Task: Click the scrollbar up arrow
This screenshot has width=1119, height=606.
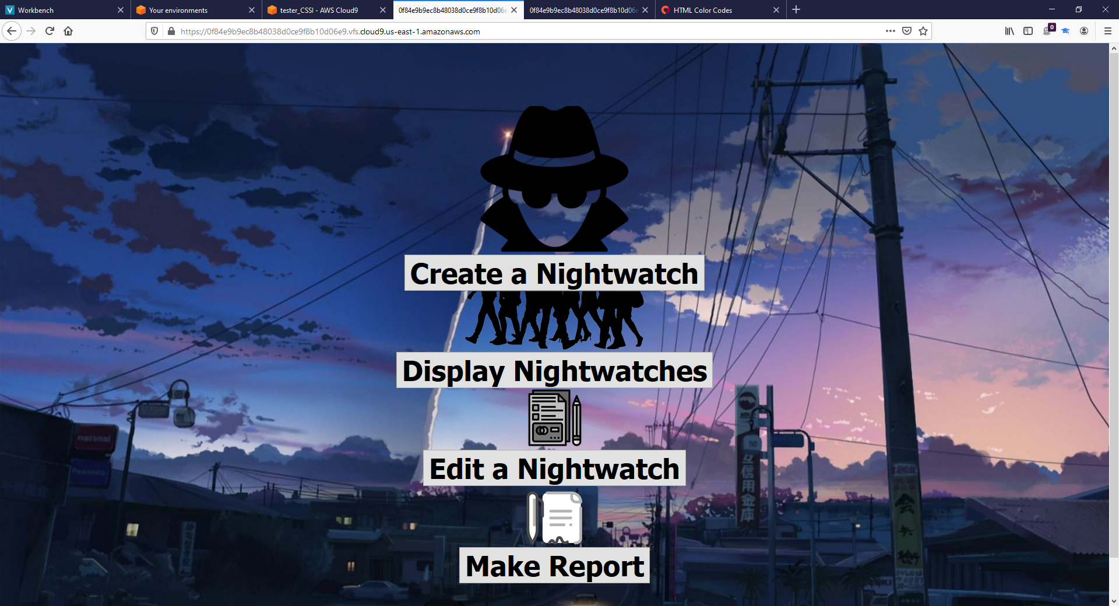Action: point(1114,48)
